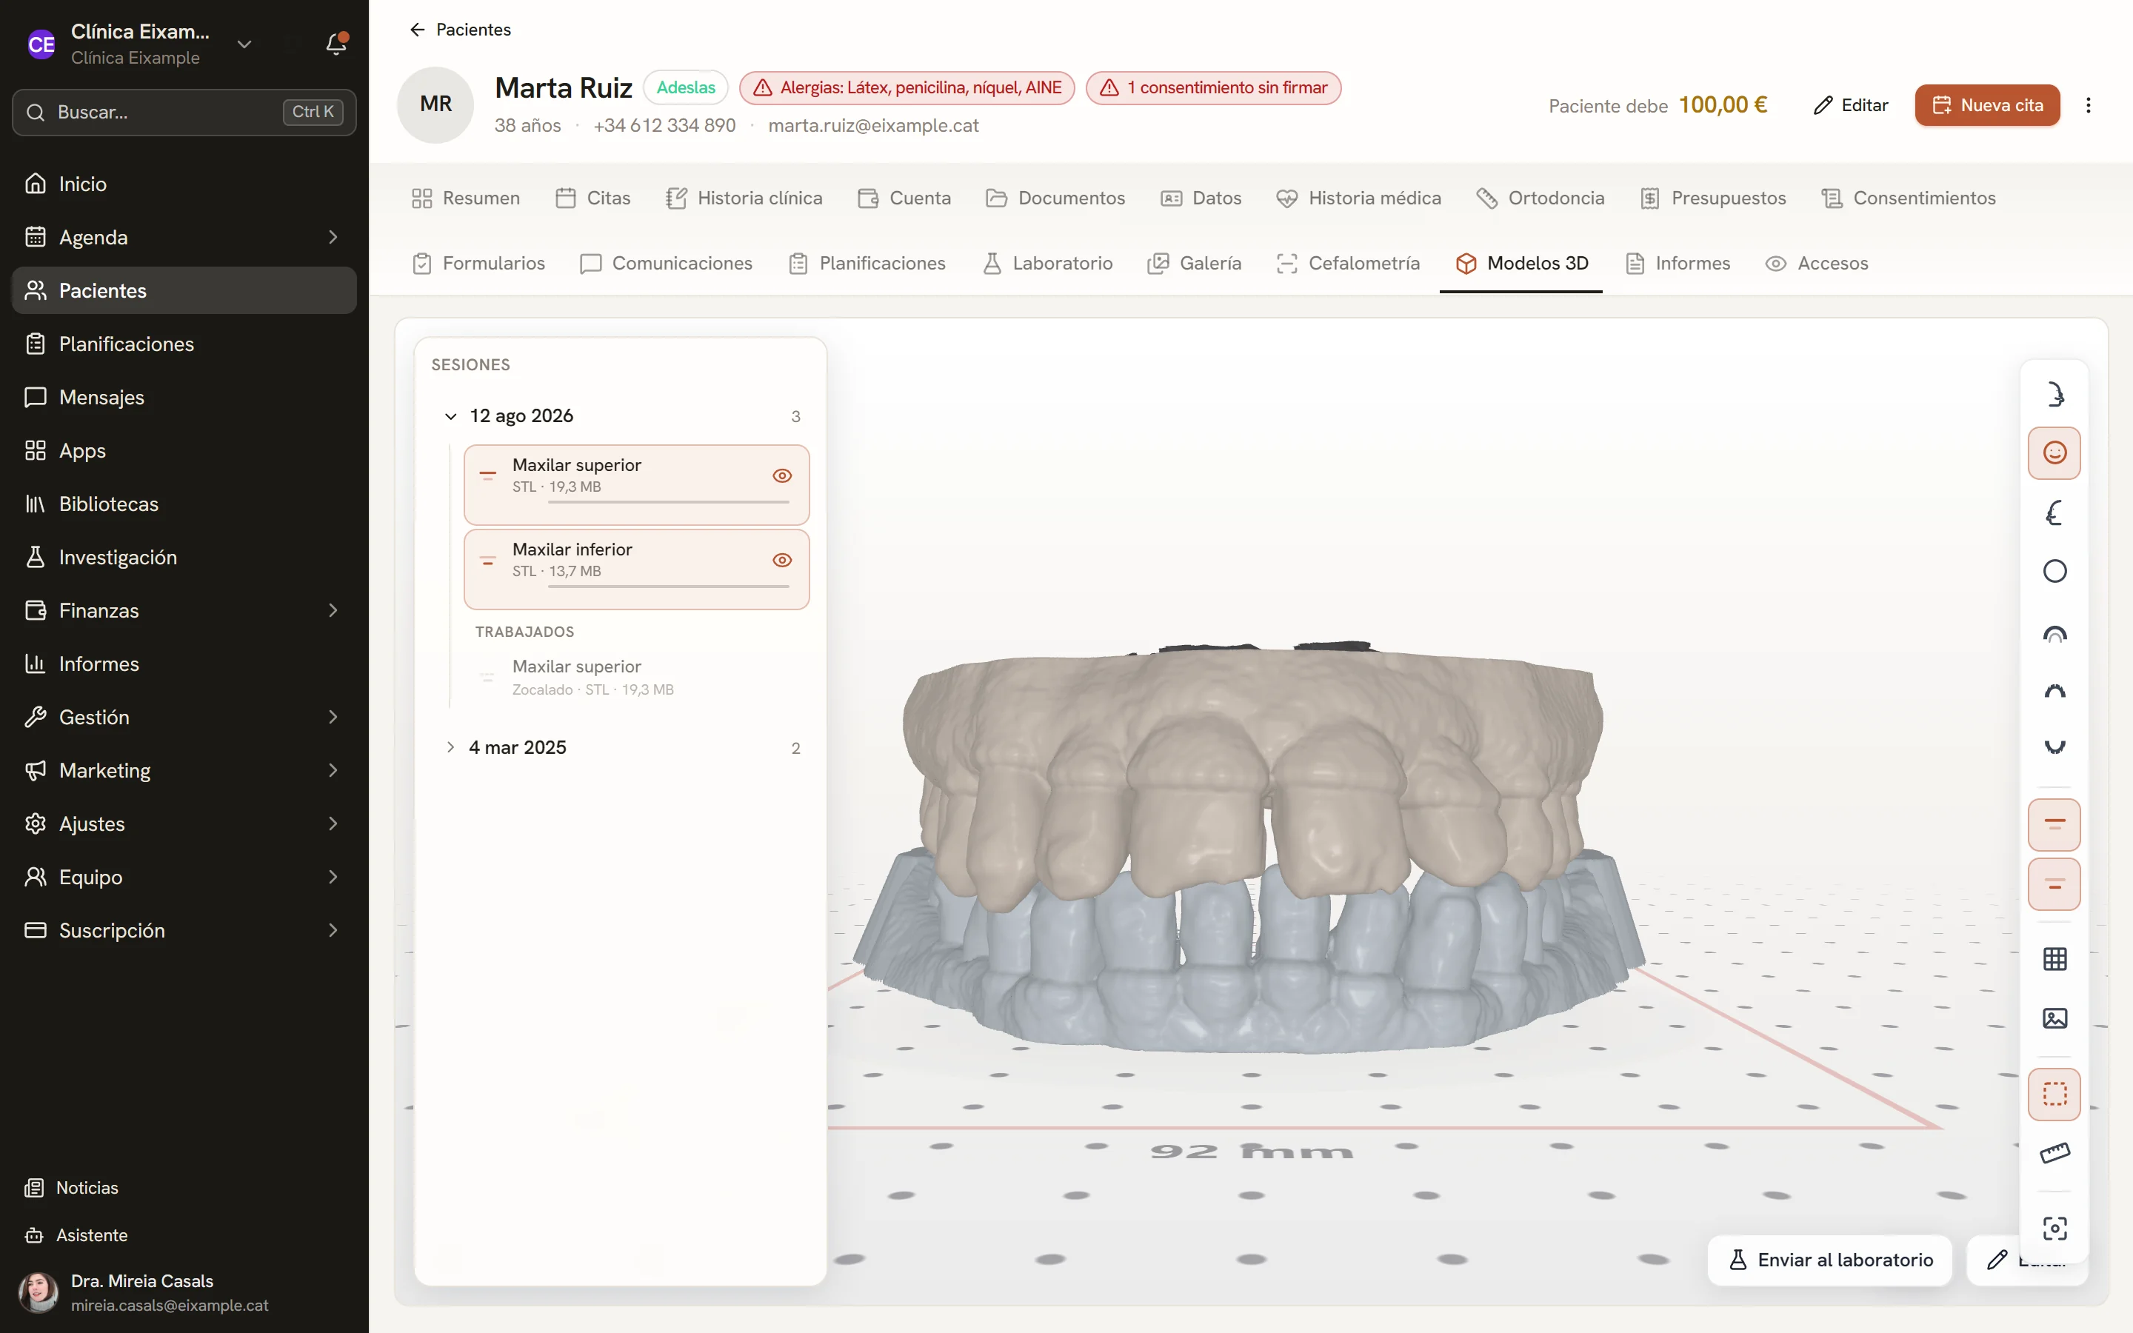This screenshot has height=1333, width=2133.
Task: Toggle grid display in the 3D viewer
Action: pyautogui.click(x=2054, y=959)
